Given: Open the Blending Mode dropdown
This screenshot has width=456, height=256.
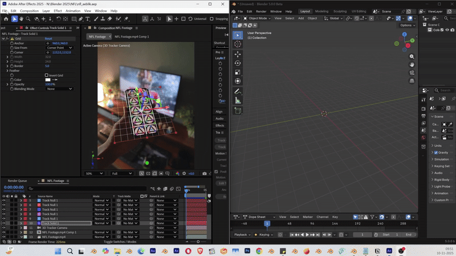Looking at the screenshot, I should (x=59, y=89).
